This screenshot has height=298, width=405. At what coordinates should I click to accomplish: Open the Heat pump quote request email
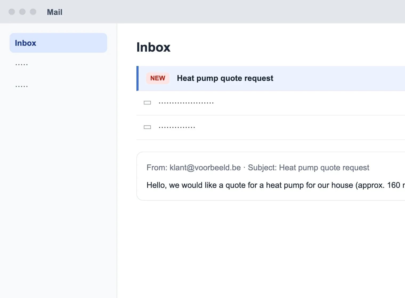271,78
